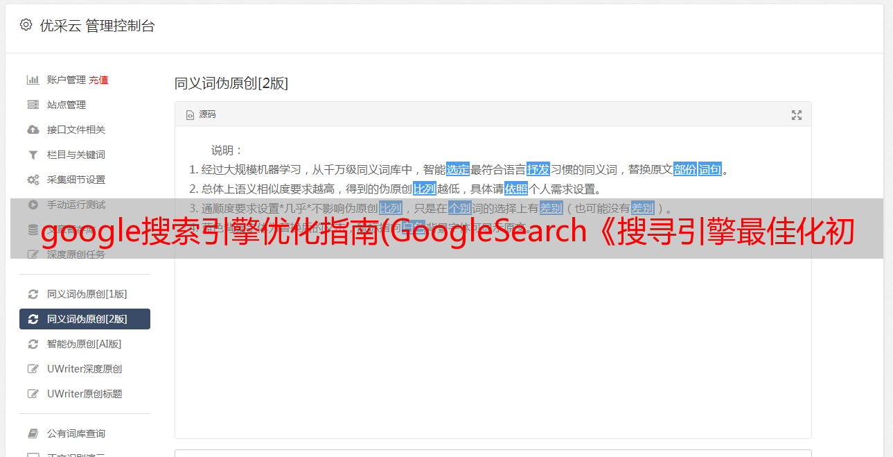The image size is (893, 457).
Task: Click highlighted word 选定 in editor text
Action: pyautogui.click(x=458, y=169)
